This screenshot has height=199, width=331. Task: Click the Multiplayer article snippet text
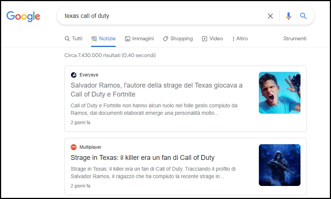pos(153,173)
